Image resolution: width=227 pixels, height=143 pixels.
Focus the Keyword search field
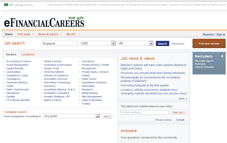click(x=60, y=43)
